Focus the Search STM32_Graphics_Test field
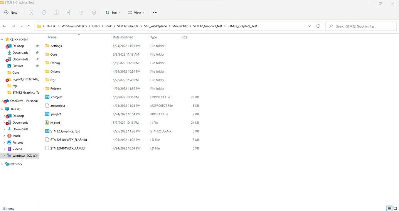Viewport: 399px width, 211px height. (x=362, y=26)
